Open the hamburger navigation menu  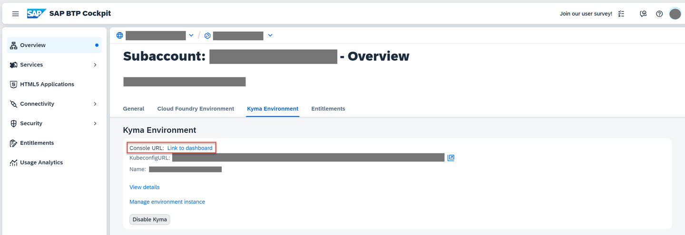pos(16,14)
